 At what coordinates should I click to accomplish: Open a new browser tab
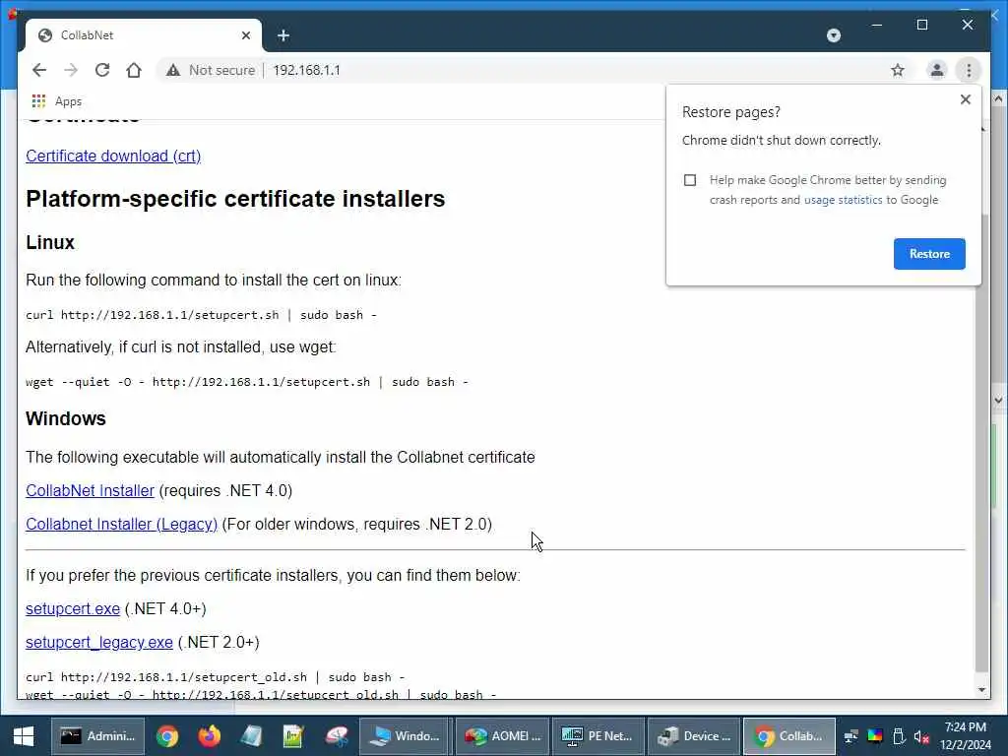[283, 35]
